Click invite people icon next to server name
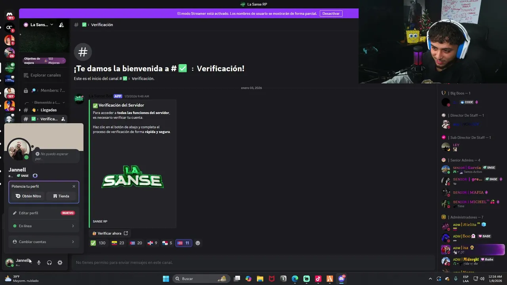 click(x=61, y=25)
